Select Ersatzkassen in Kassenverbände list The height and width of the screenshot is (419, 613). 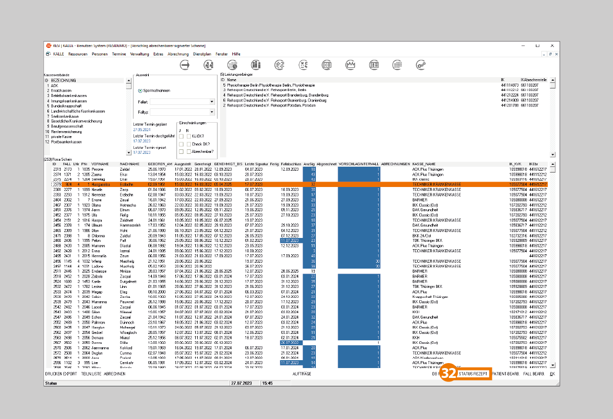tap(61, 91)
